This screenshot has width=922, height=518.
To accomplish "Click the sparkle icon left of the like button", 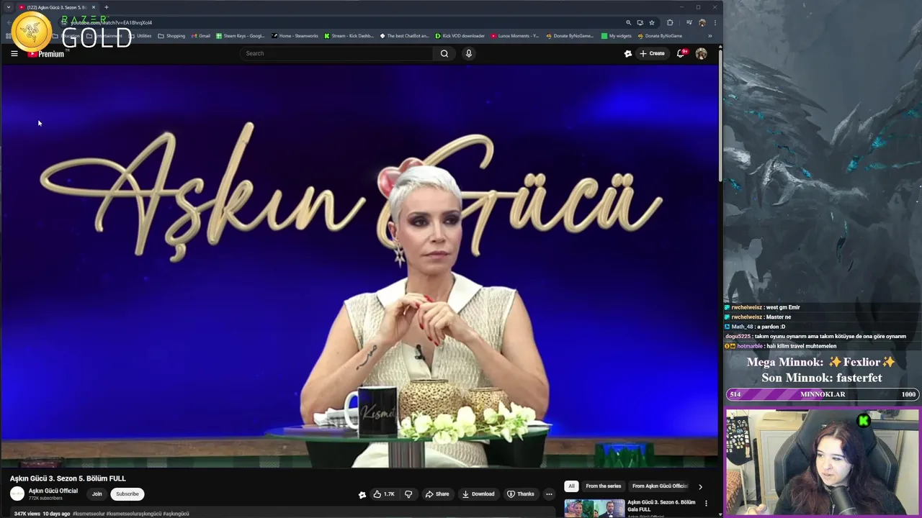I will pos(362,494).
